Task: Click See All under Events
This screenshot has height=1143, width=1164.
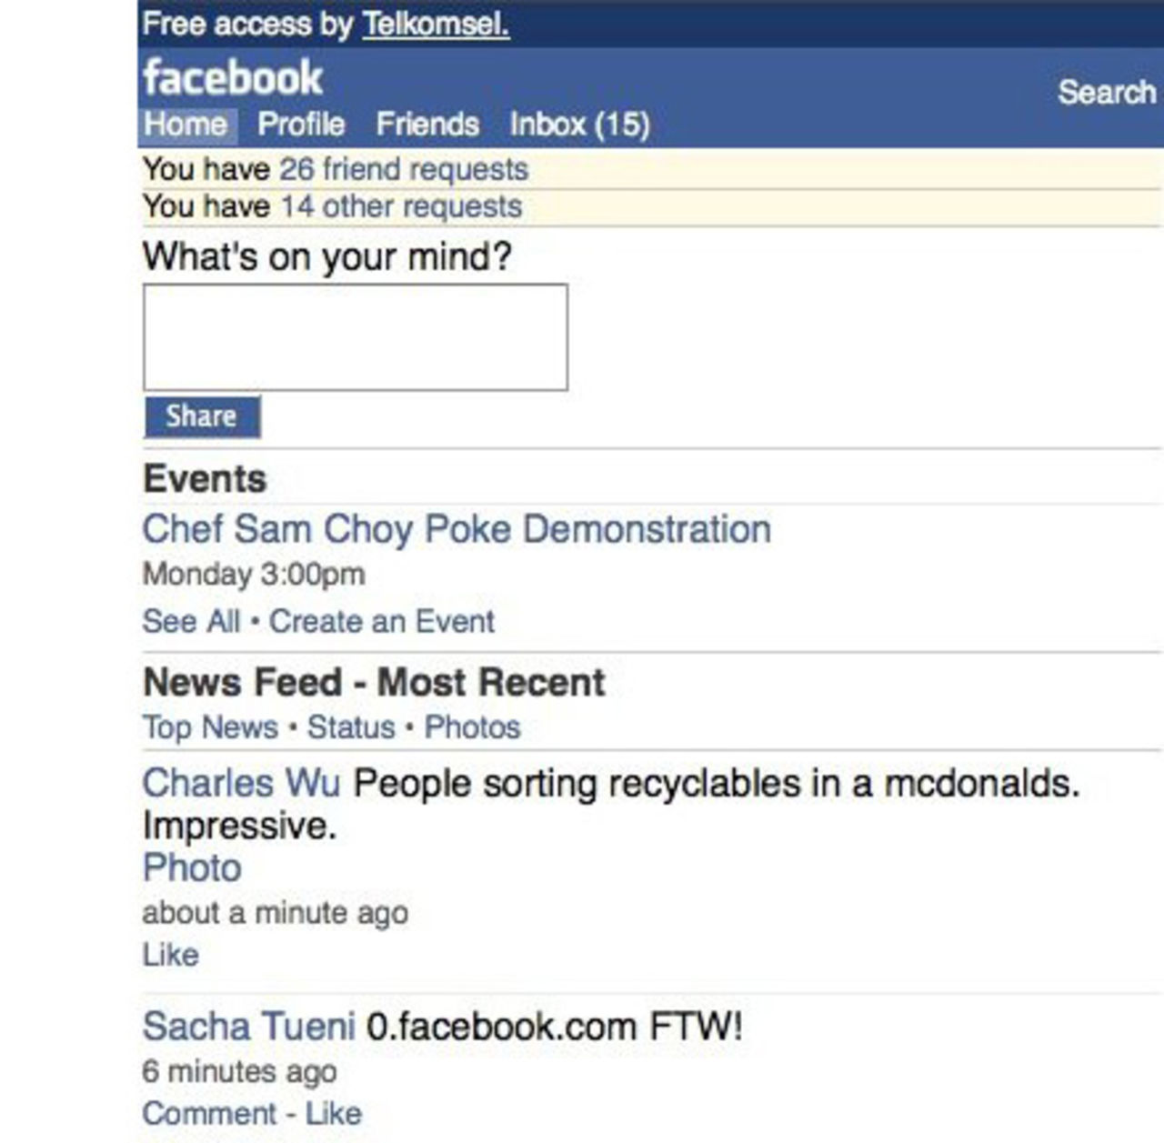Action: 192,621
